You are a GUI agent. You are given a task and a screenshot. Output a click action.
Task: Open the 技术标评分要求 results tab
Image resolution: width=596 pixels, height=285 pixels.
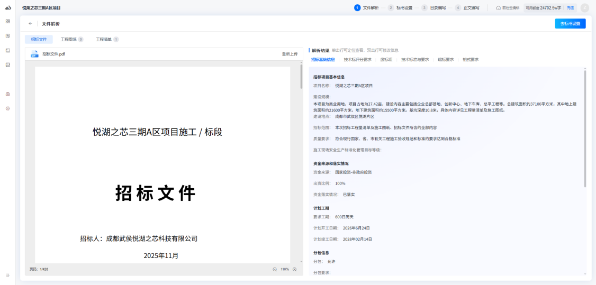(x=357, y=60)
